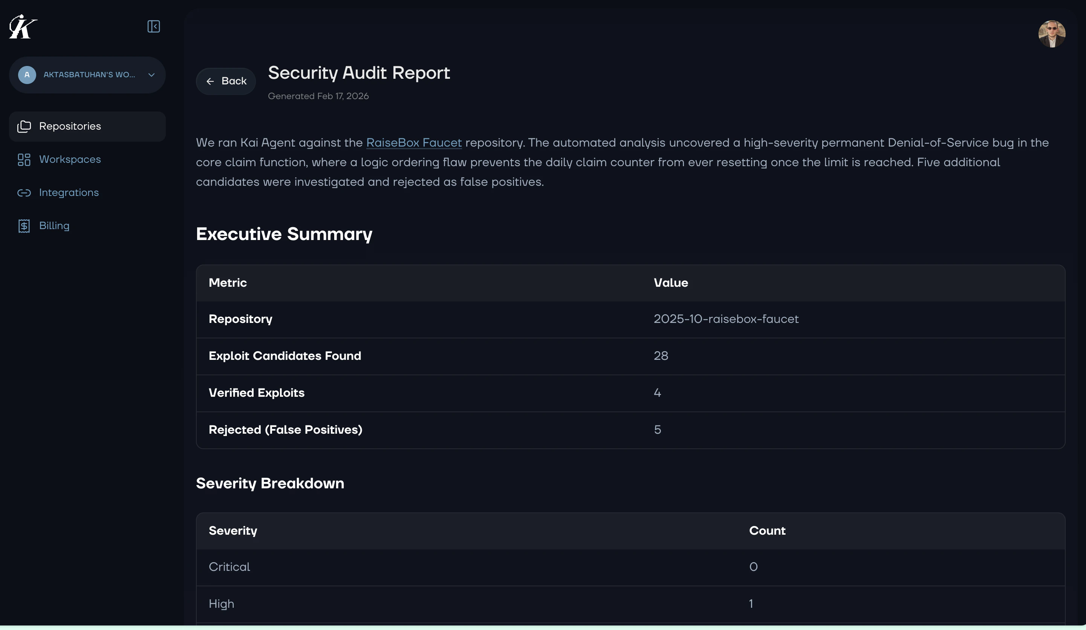Click the Executive Summary heading
The image size is (1086, 630).
click(x=284, y=234)
